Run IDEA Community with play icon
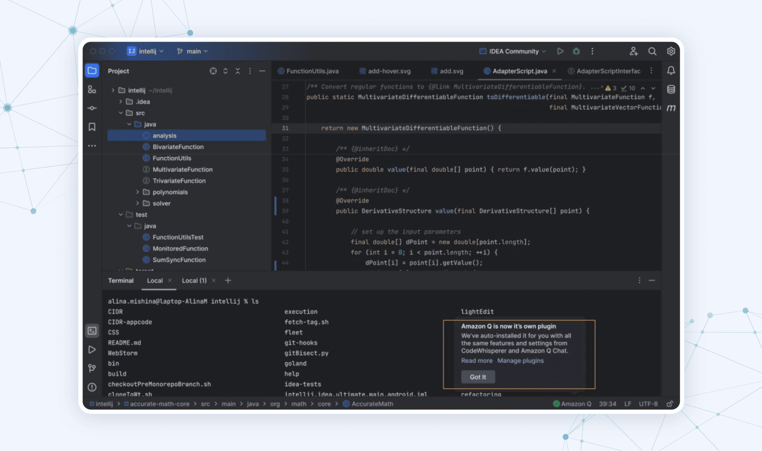762x451 pixels. point(560,51)
